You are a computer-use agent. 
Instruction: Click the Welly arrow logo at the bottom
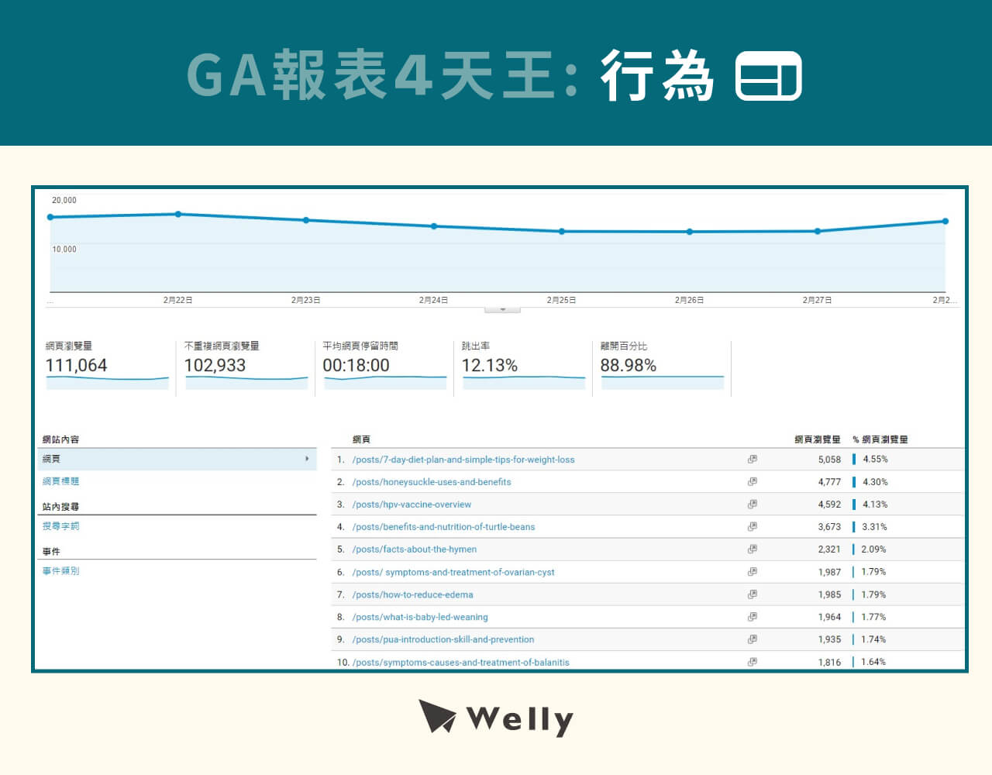pyautogui.click(x=436, y=717)
